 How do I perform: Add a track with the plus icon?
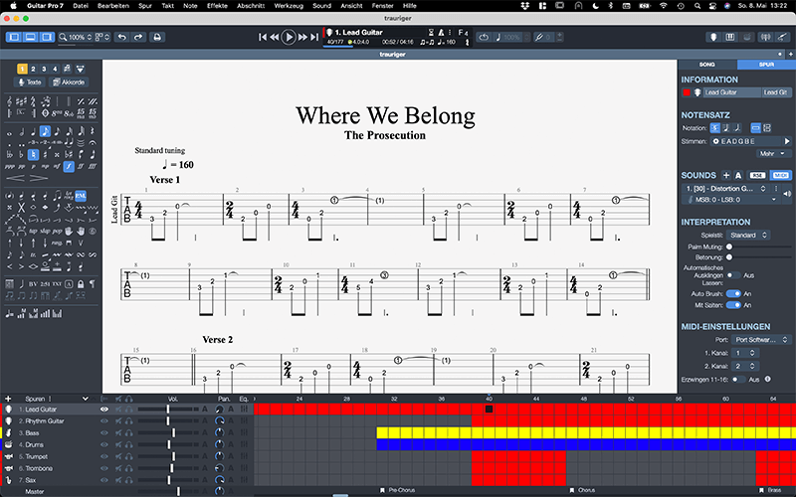pyautogui.click(x=8, y=399)
